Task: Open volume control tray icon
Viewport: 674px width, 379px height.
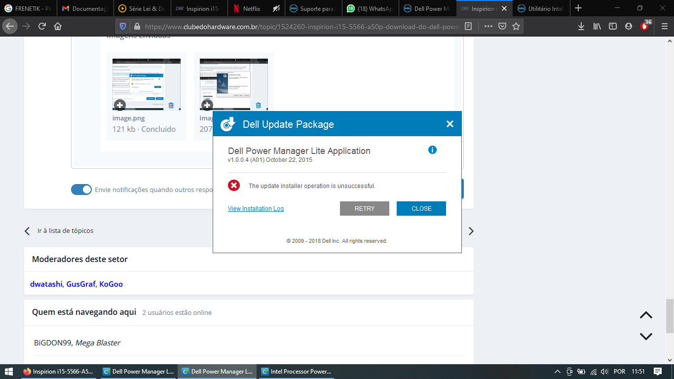Action: pyautogui.click(x=605, y=372)
